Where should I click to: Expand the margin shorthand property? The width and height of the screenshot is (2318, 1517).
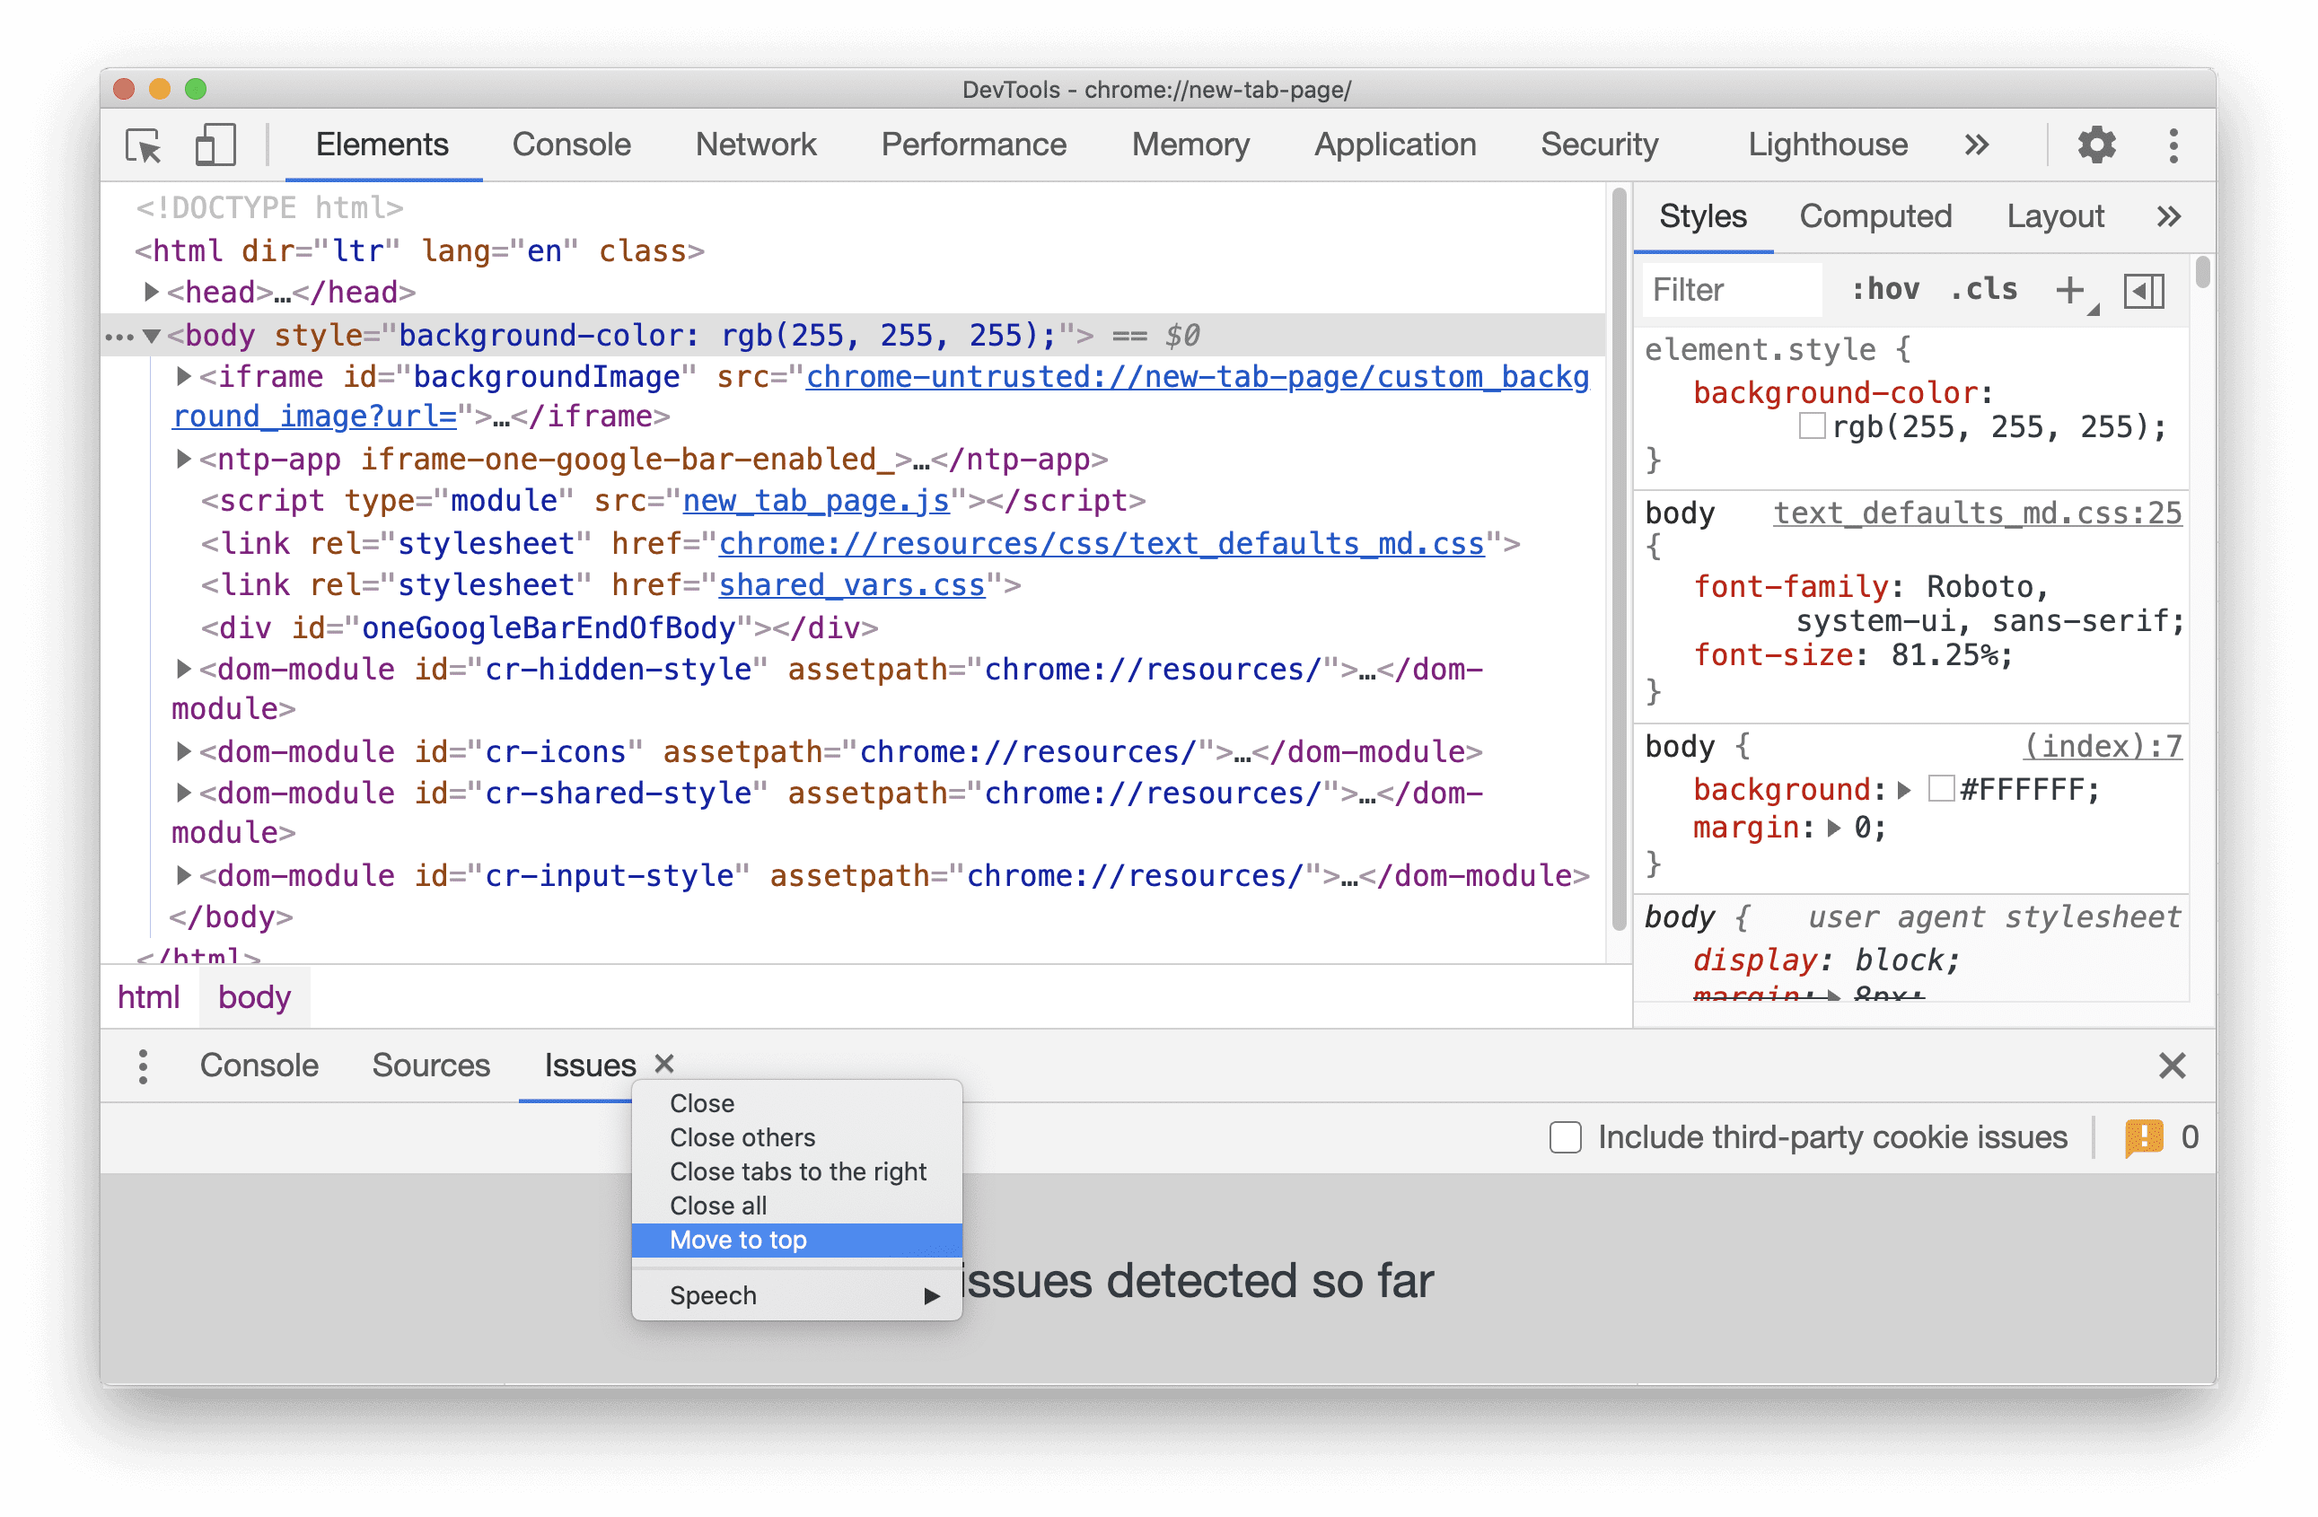point(1821,828)
